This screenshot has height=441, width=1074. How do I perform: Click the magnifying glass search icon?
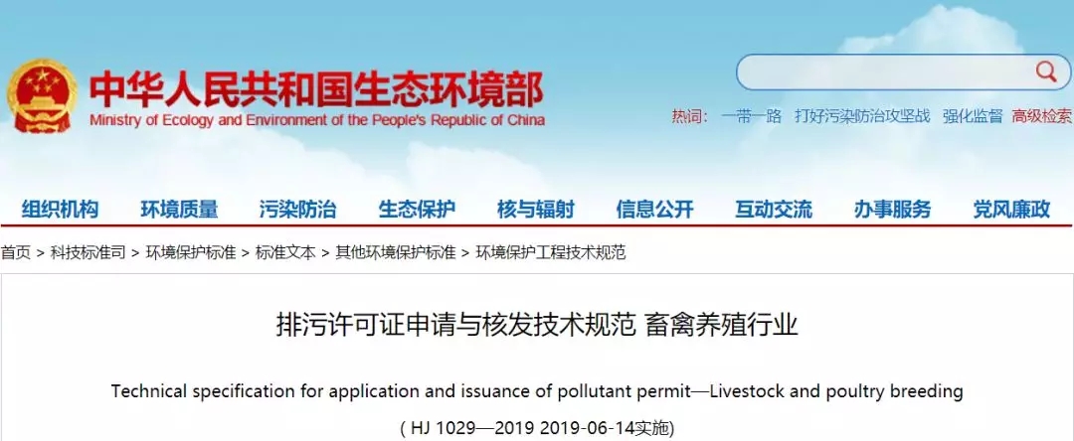pos(1045,72)
